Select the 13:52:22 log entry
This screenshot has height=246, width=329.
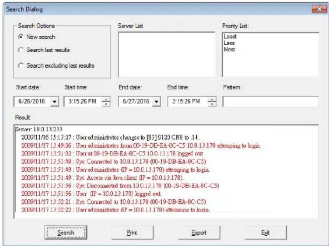(115, 209)
